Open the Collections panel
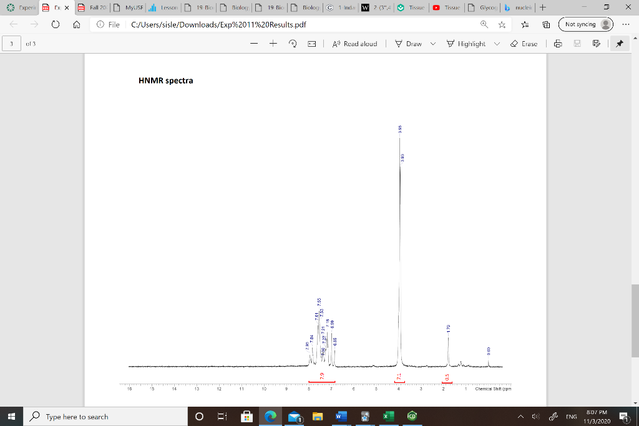This screenshot has height=426, width=639. pyautogui.click(x=547, y=24)
